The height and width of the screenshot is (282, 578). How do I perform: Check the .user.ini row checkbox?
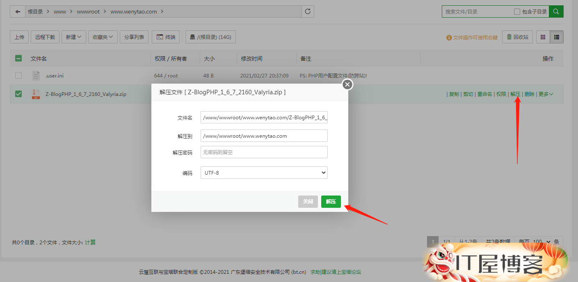click(18, 75)
